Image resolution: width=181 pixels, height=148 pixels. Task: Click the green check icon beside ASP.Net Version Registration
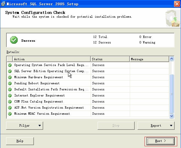[10, 107]
